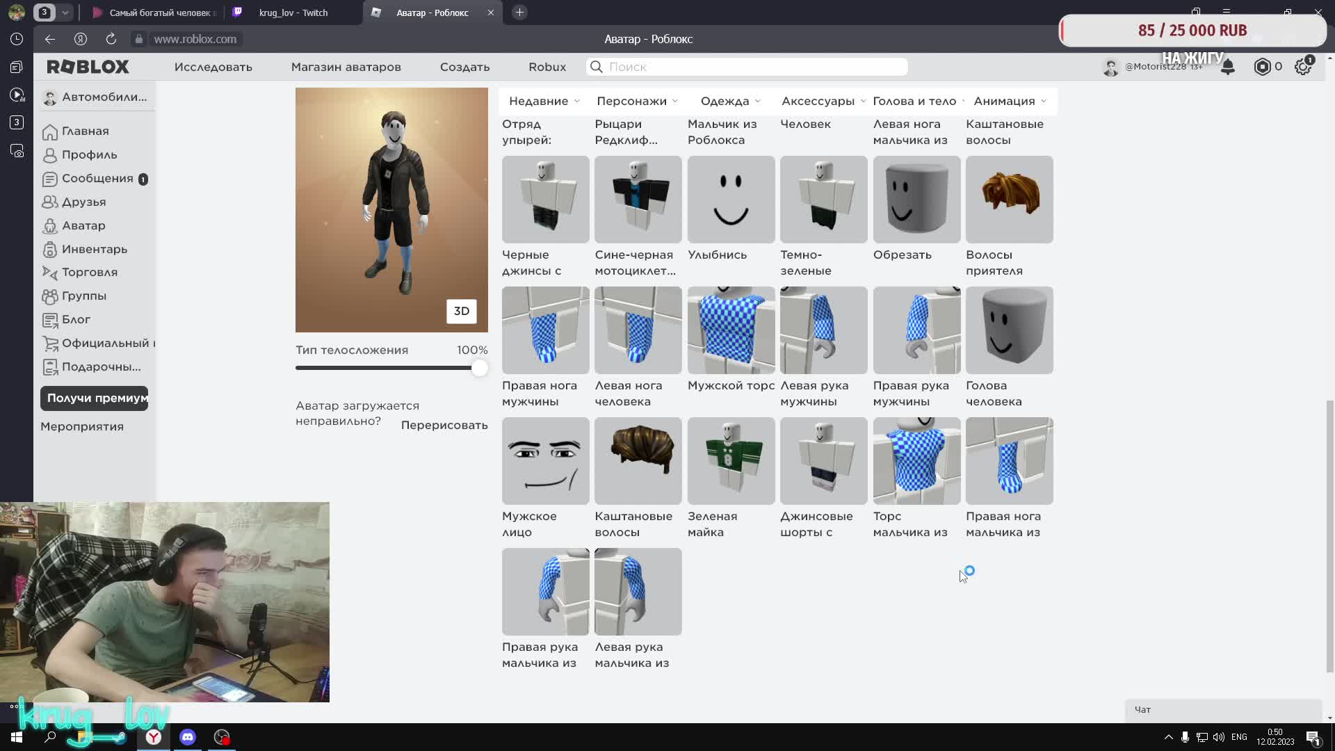The width and height of the screenshot is (1335, 751).
Task: Select the Сине-черная мотоциклетная jacket item
Action: (x=638, y=200)
